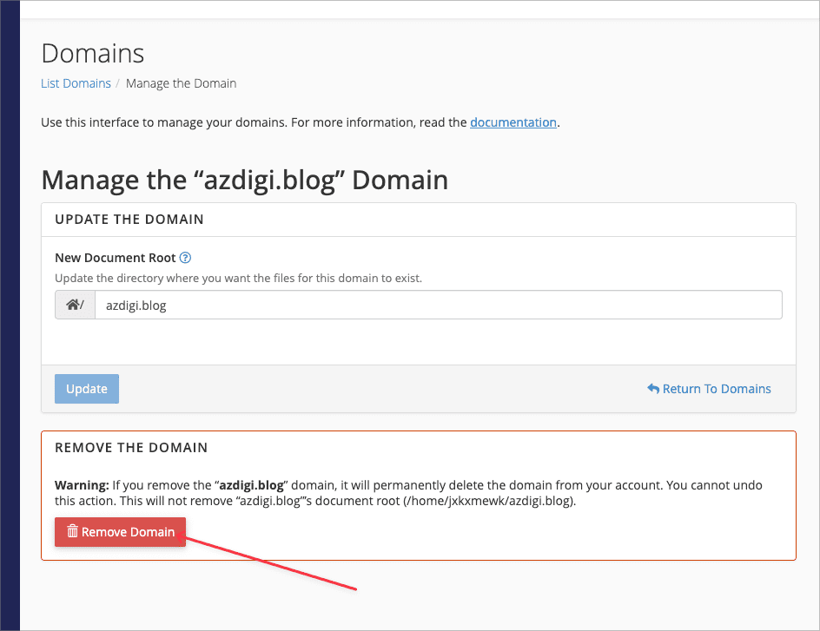Click the UPDATE THE DOMAIN panel header

(129, 220)
